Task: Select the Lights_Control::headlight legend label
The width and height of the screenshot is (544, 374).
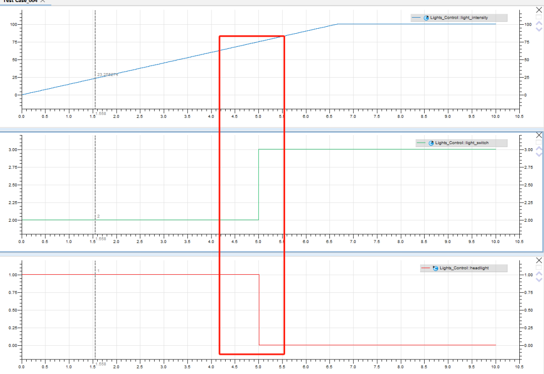Action: click(464, 268)
